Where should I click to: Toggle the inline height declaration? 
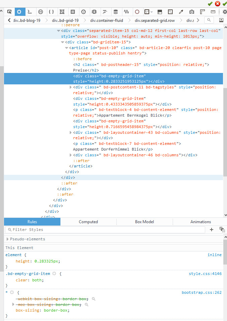click(x=38, y=261)
